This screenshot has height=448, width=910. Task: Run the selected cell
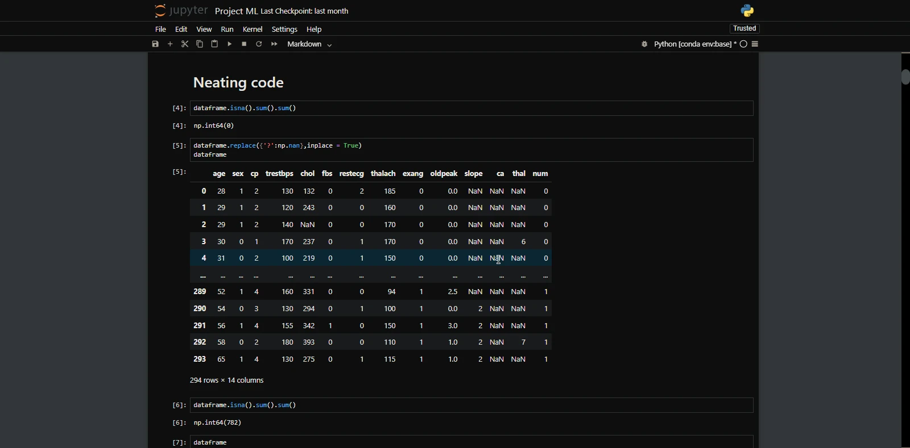click(230, 44)
